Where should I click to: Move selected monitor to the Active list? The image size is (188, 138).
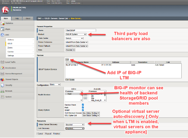tap(85, 94)
